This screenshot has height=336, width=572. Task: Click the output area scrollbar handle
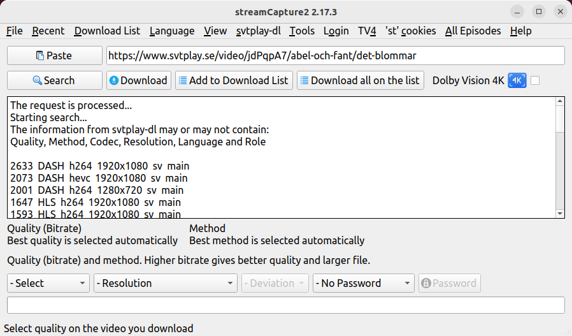pos(560,119)
